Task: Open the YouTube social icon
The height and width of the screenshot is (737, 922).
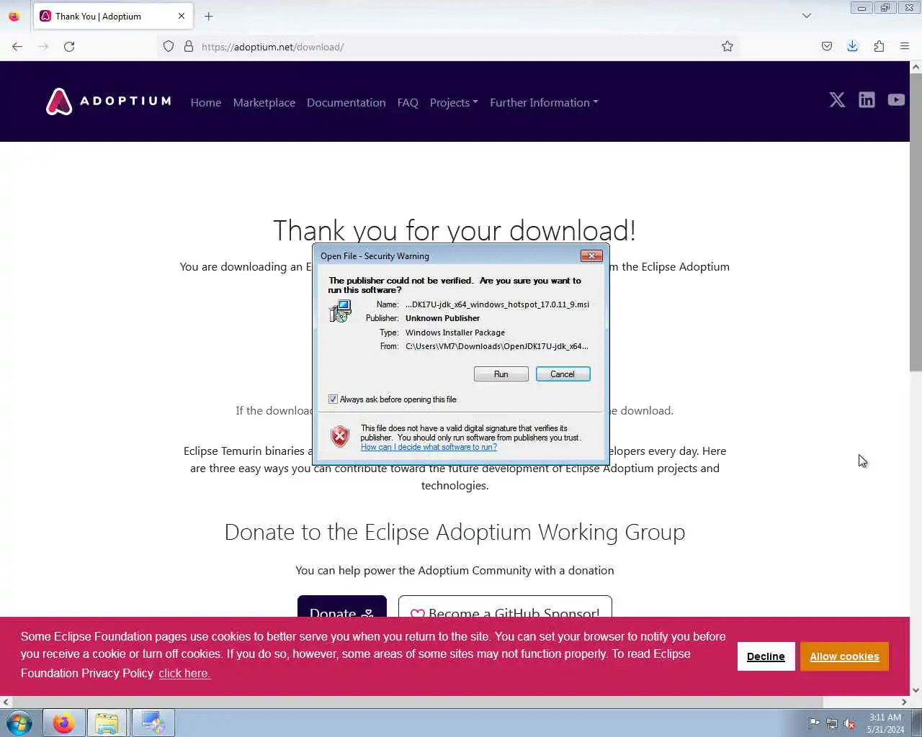Action: coord(896,100)
